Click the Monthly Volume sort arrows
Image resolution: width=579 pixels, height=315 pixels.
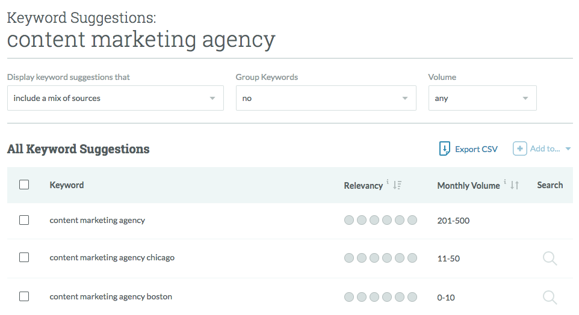point(515,186)
